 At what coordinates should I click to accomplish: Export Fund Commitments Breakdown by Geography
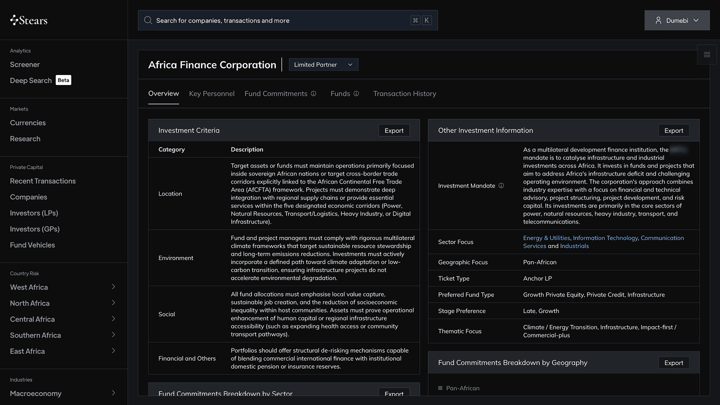[x=673, y=362]
